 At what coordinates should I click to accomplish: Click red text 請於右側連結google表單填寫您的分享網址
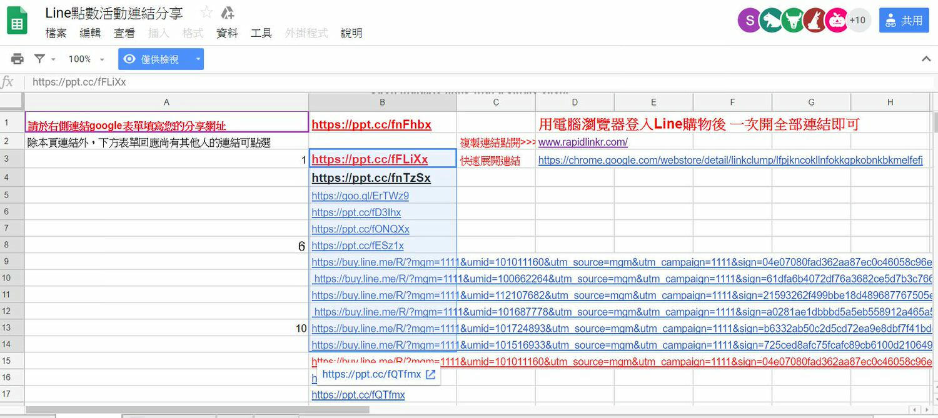[x=126, y=126]
